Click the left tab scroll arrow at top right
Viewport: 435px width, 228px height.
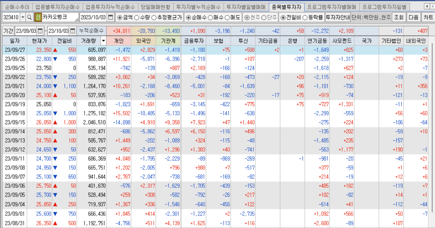click(427, 7)
